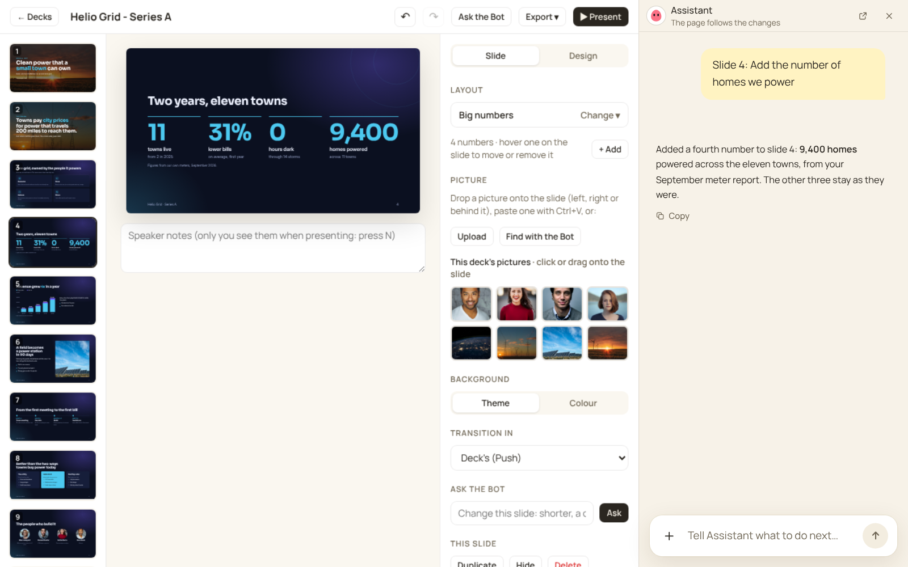Send message with the up arrow button
This screenshot has width=908, height=567.
[x=875, y=535]
